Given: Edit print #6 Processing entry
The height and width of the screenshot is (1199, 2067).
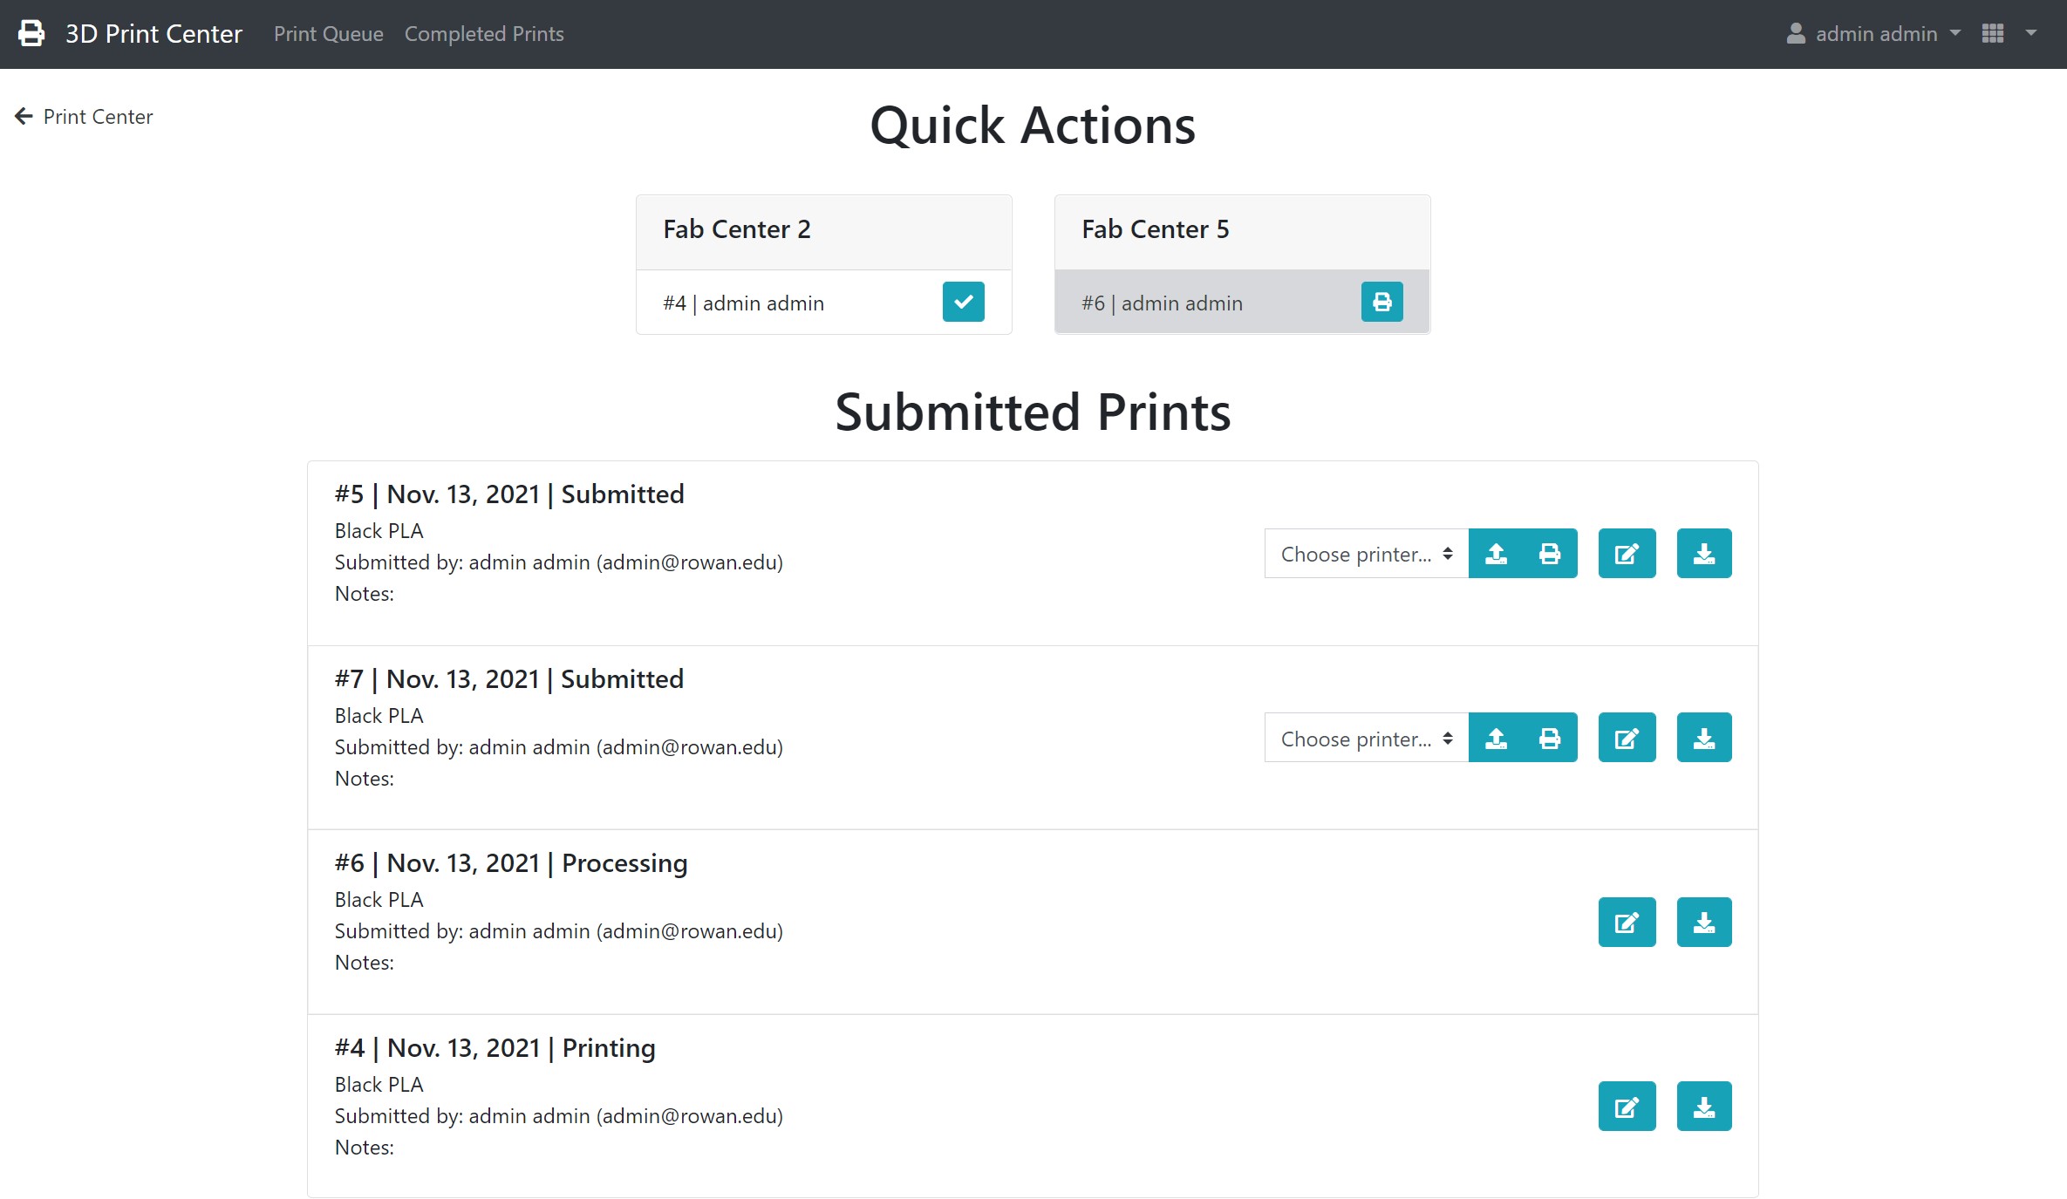Looking at the screenshot, I should [1627, 922].
